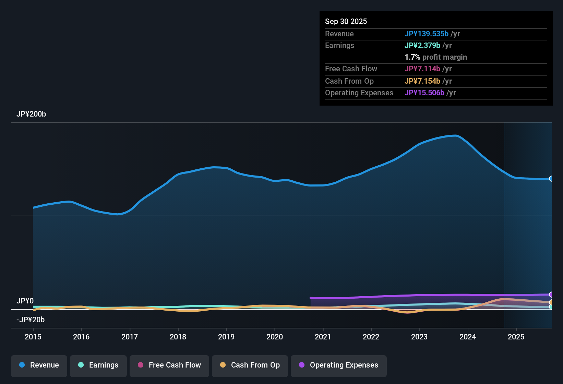The width and height of the screenshot is (563, 384).
Task: Open the Revenue JP¥139.535b value link
Action: [427, 34]
